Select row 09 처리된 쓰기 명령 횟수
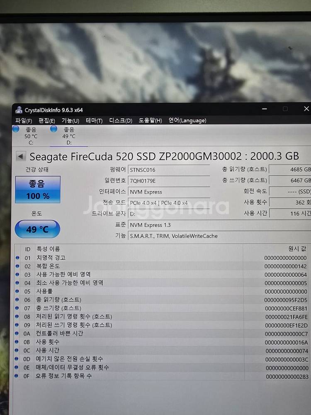 [x=161, y=325]
